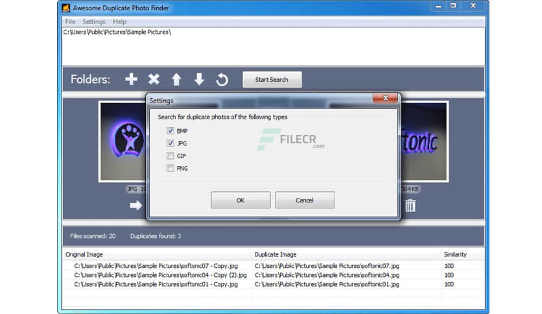
Task: Open the Settings menu
Action: coord(93,21)
